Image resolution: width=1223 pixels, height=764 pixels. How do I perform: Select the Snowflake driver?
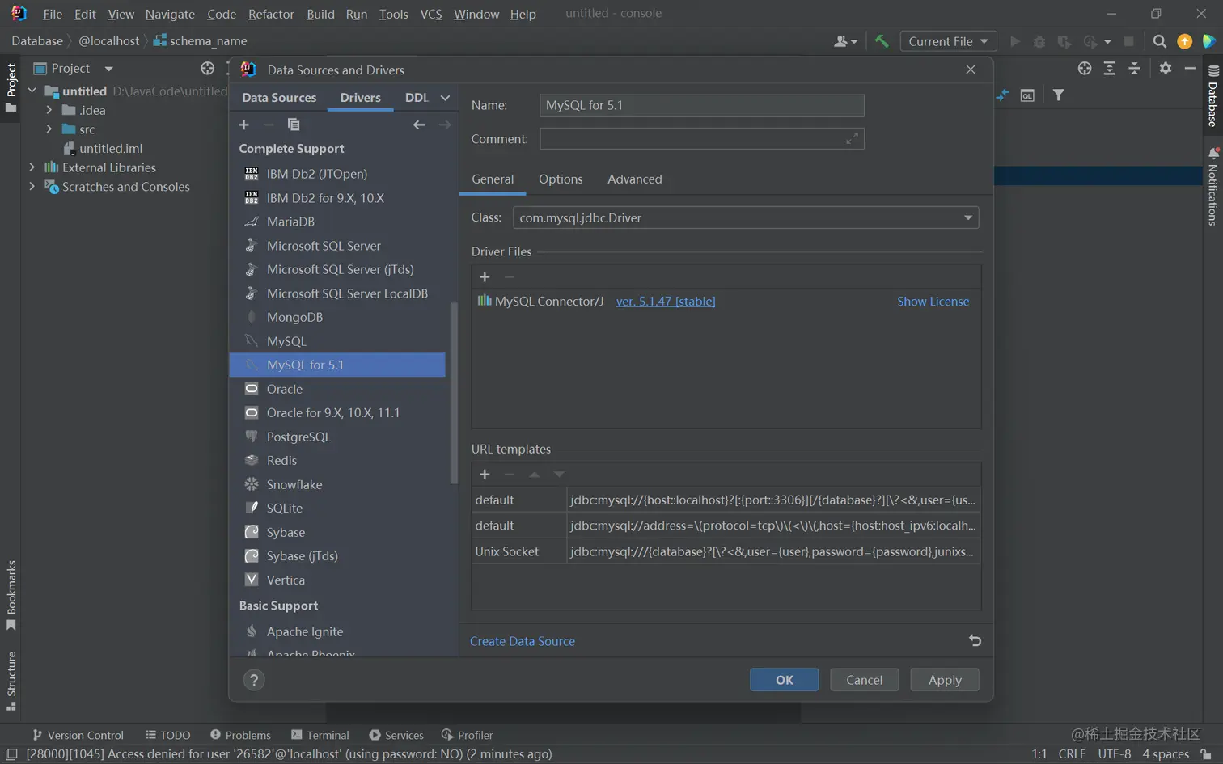(x=337, y=484)
